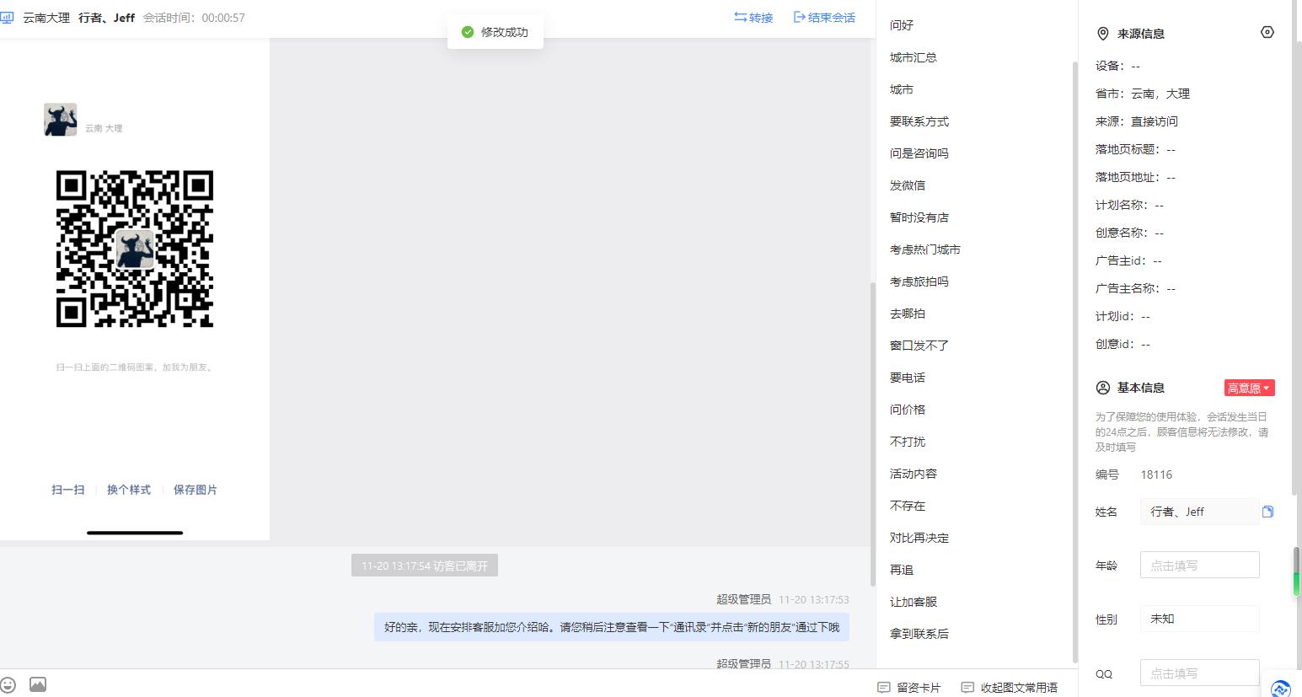Image resolution: width=1302 pixels, height=697 pixels.
Task: Select the 不打扰 quick reply
Action: 908,442
